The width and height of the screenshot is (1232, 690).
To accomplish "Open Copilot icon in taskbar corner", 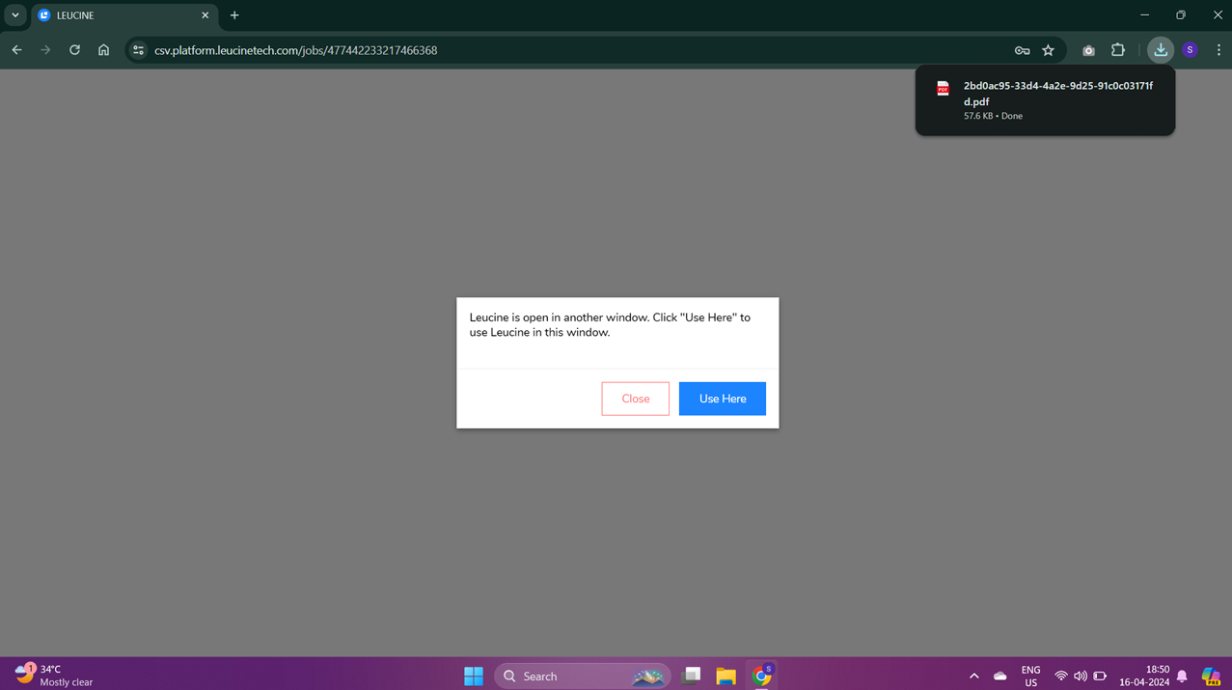I will point(1211,676).
